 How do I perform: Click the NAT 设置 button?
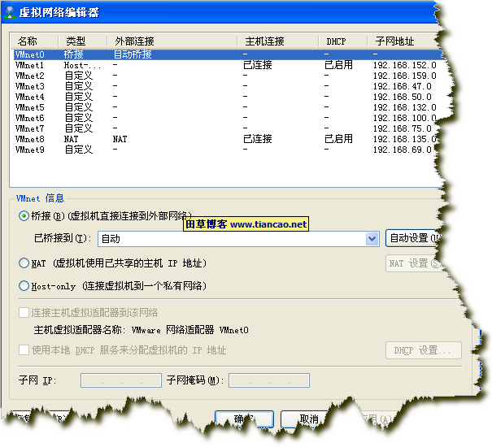[x=414, y=263]
